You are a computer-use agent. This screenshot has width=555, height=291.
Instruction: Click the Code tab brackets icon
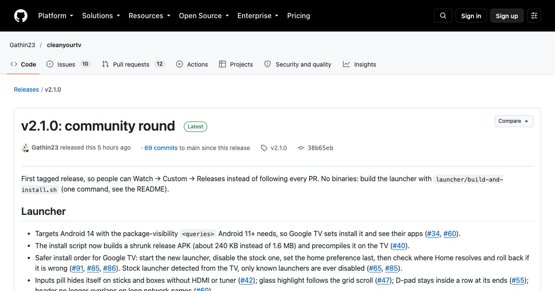pos(14,64)
